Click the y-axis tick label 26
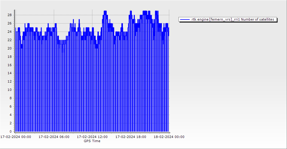The width and height of the screenshot is (287, 149). [10, 23]
